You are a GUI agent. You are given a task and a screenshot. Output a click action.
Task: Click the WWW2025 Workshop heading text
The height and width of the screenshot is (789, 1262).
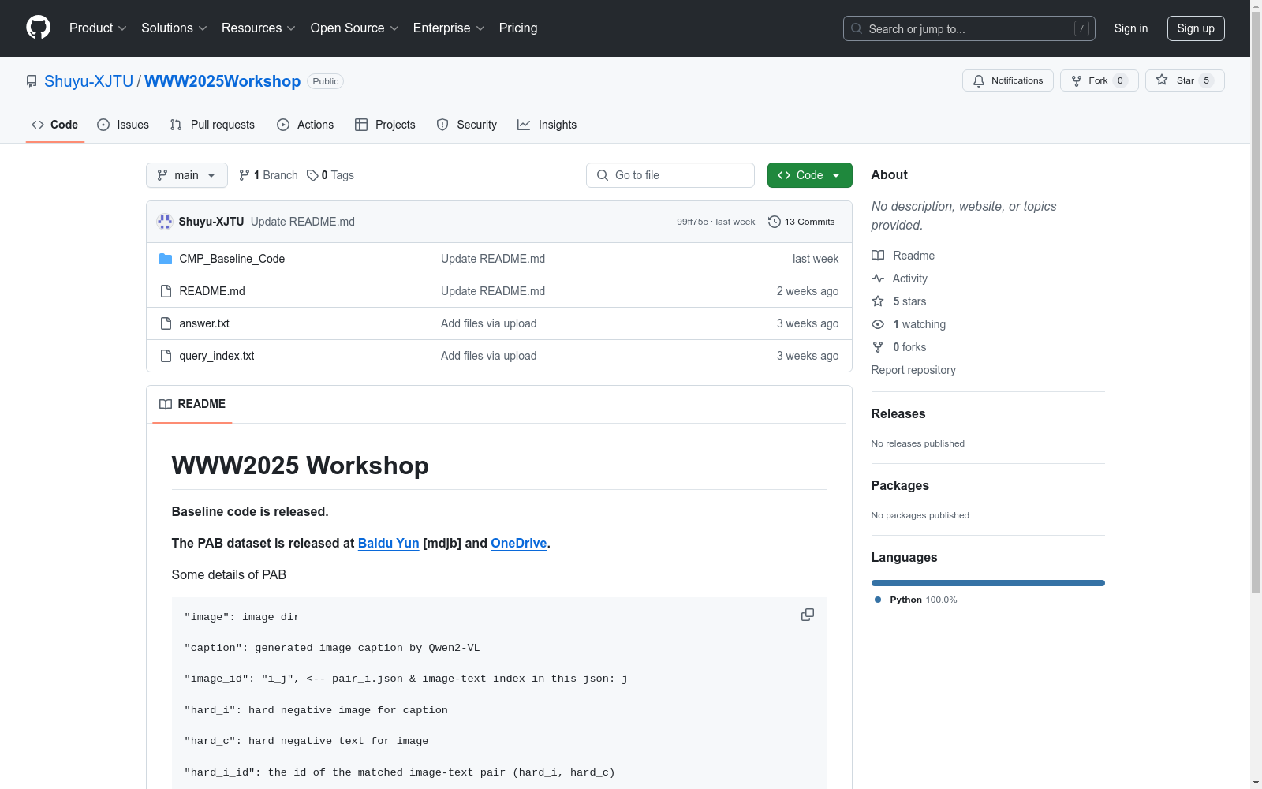click(x=301, y=466)
